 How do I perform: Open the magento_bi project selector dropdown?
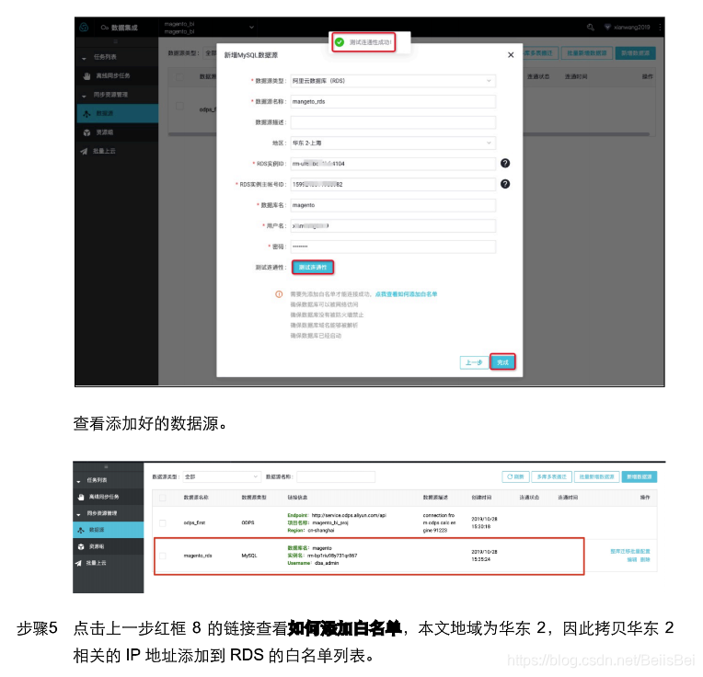coord(209,28)
